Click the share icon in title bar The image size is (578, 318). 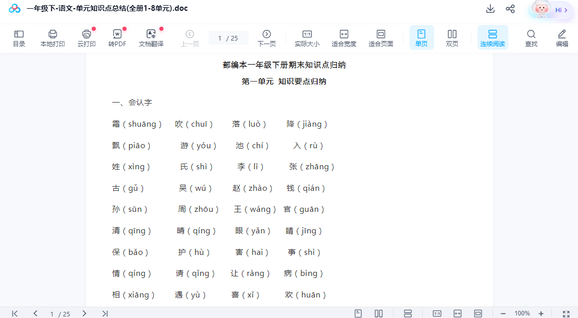[x=510, y=9]
